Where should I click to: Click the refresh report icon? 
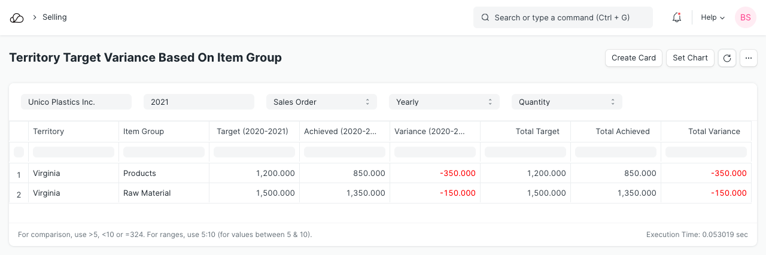[x=727, y=58]
